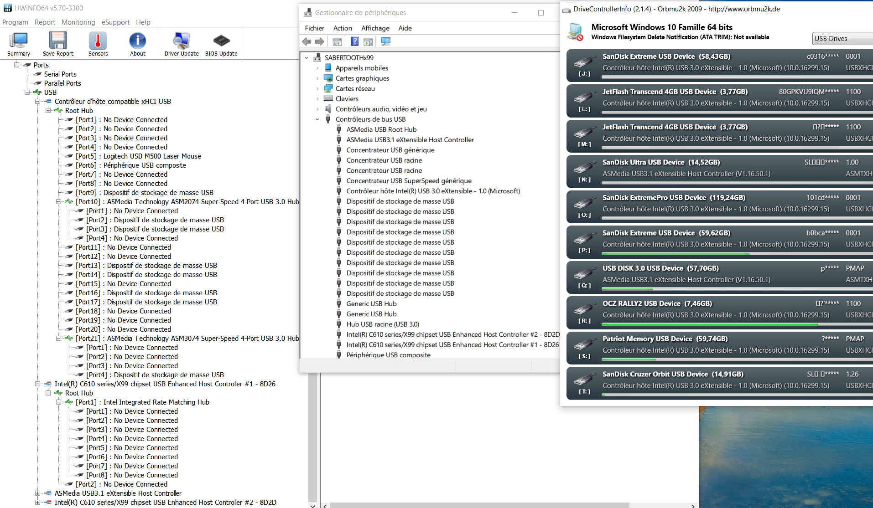Open the Fichier menu in Device Manager
Viewport: 873px width, 508px height.
pyautogui.click(x=314, y=28)
